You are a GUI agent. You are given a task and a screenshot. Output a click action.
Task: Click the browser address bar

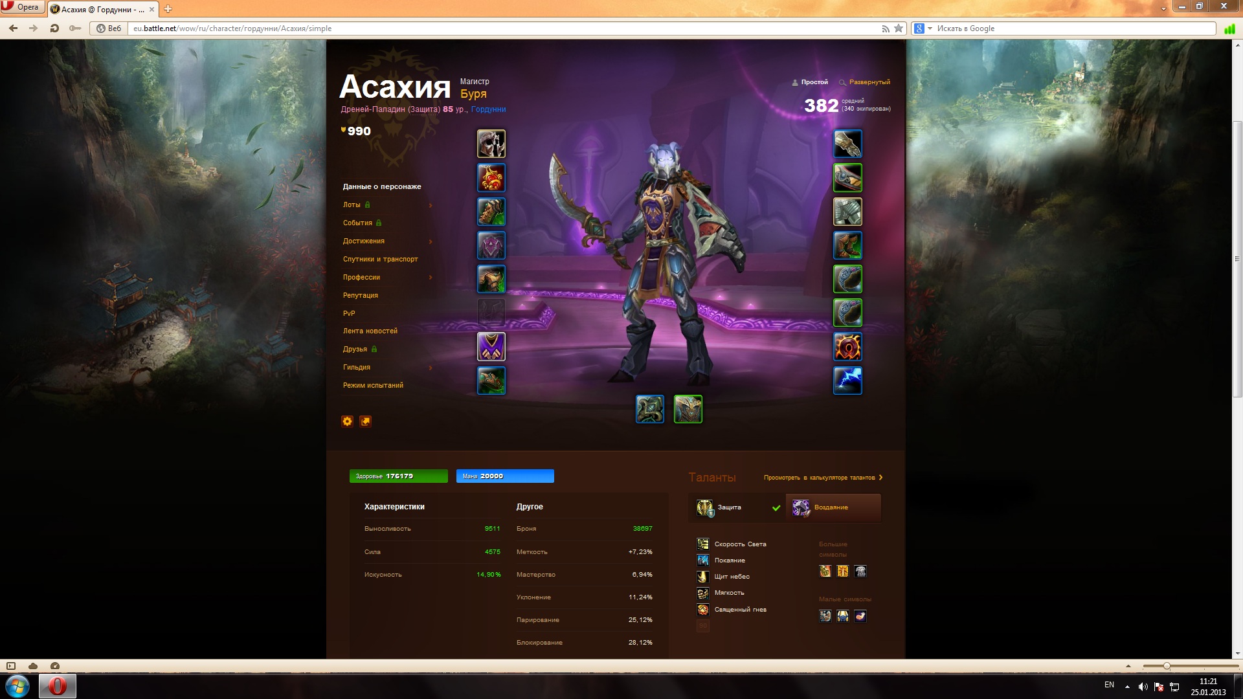coord(505,28)
